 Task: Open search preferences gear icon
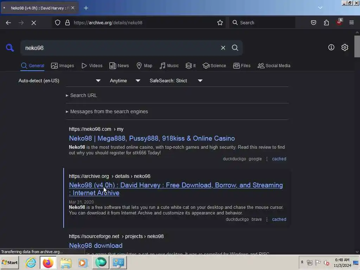345,47
